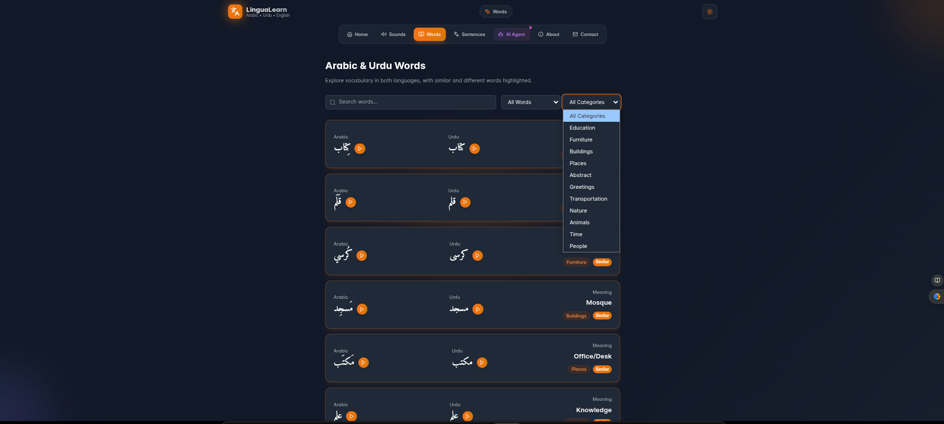The width and height of the screenshot is (944, 424).
Task: Play Urdu audio for Knowledge
Action: tap(468, 416)
